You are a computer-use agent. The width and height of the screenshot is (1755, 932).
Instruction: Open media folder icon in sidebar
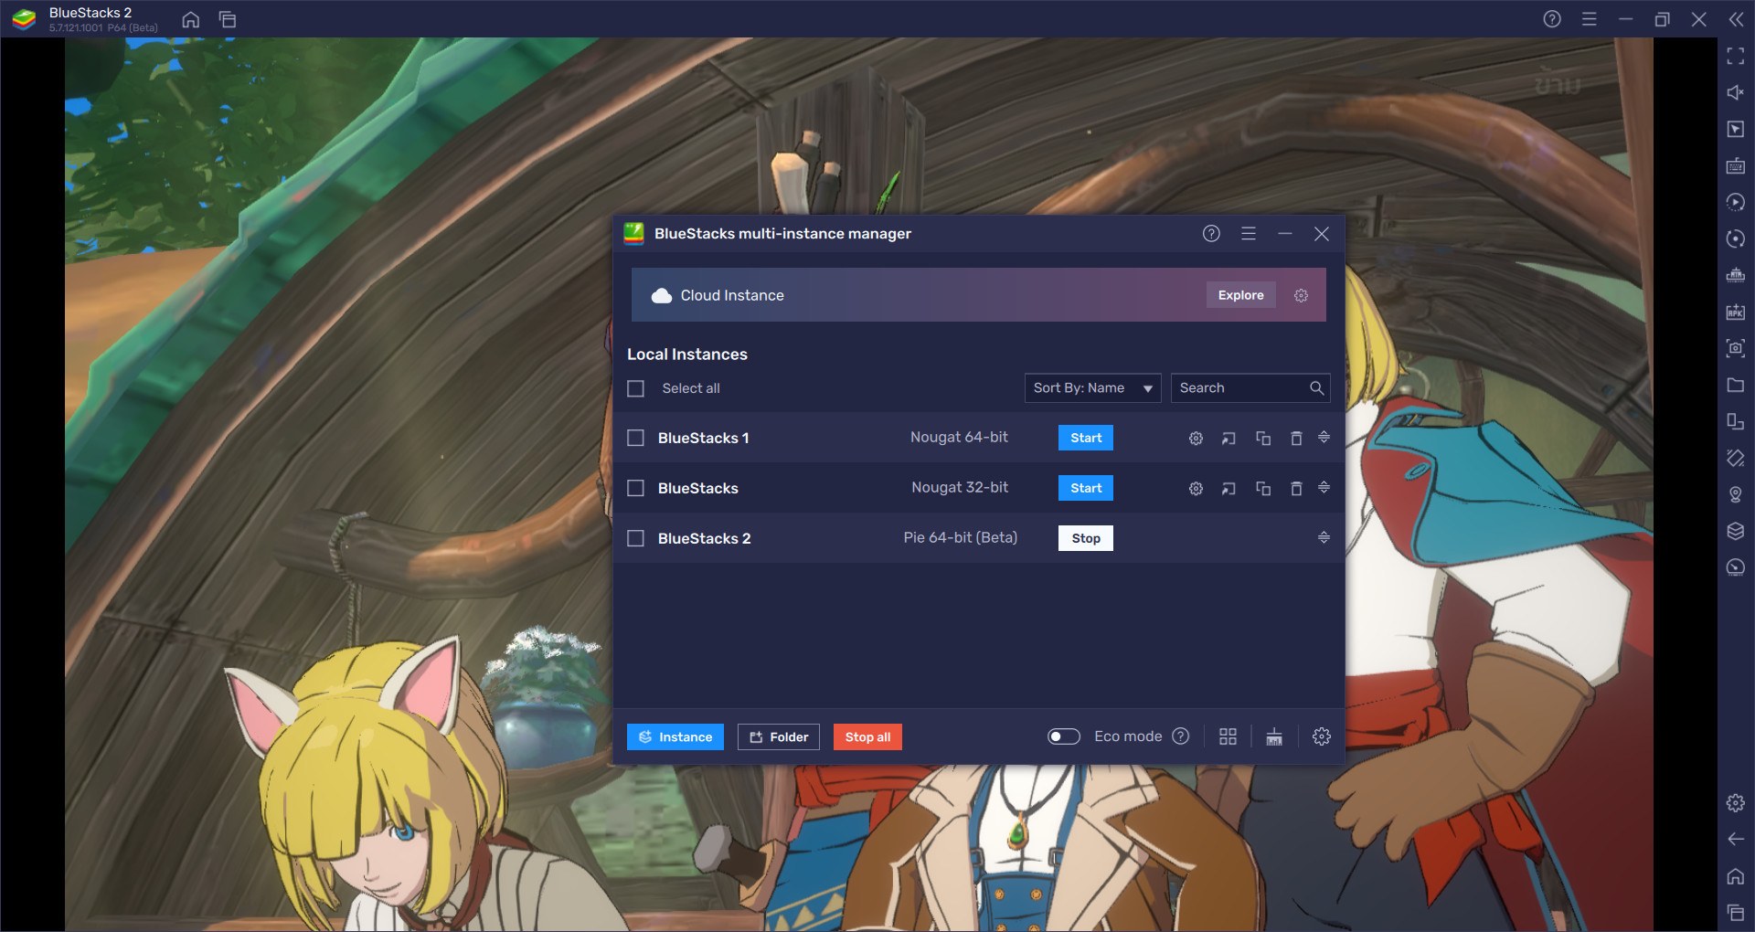(1736, 385)
